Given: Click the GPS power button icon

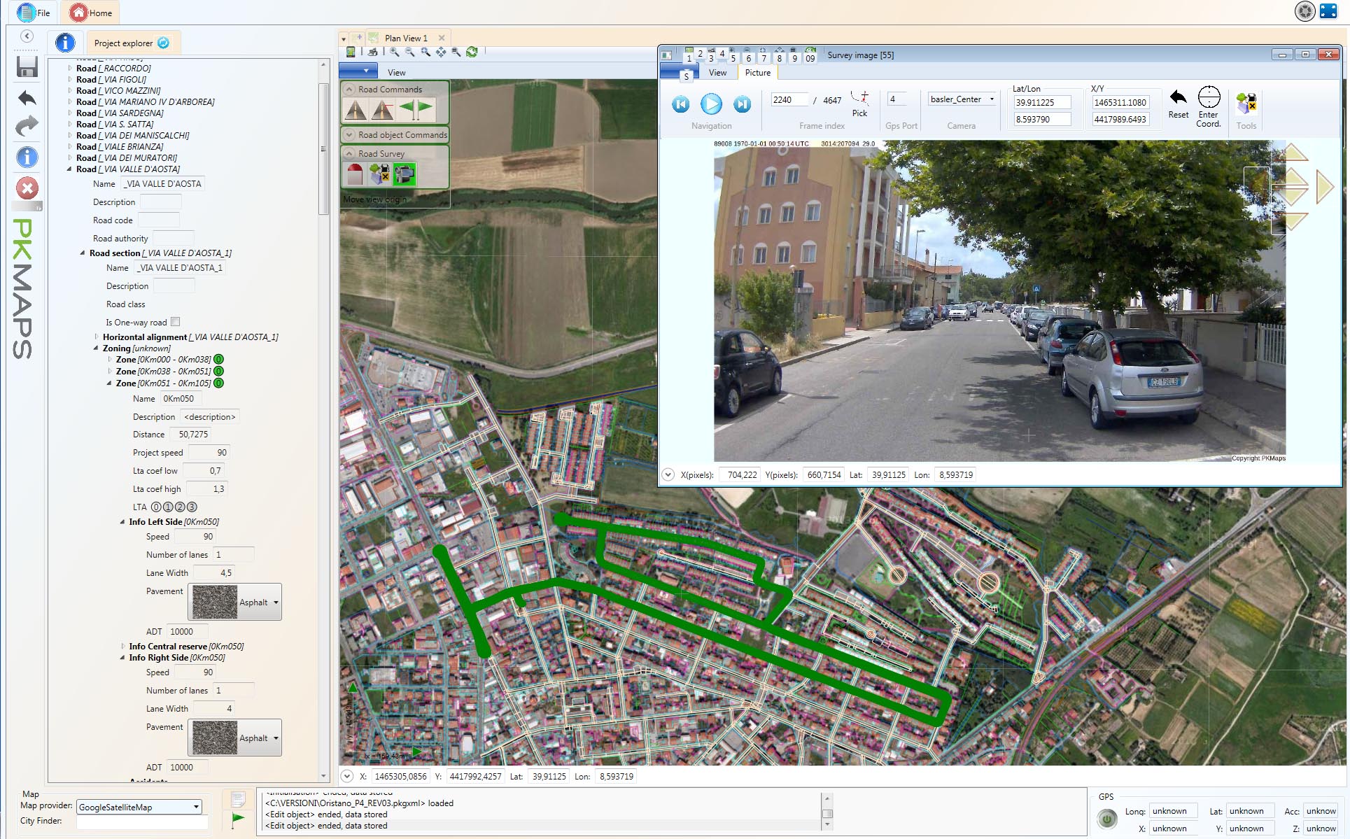Looking at the screenshot, I should point(1107,819).
